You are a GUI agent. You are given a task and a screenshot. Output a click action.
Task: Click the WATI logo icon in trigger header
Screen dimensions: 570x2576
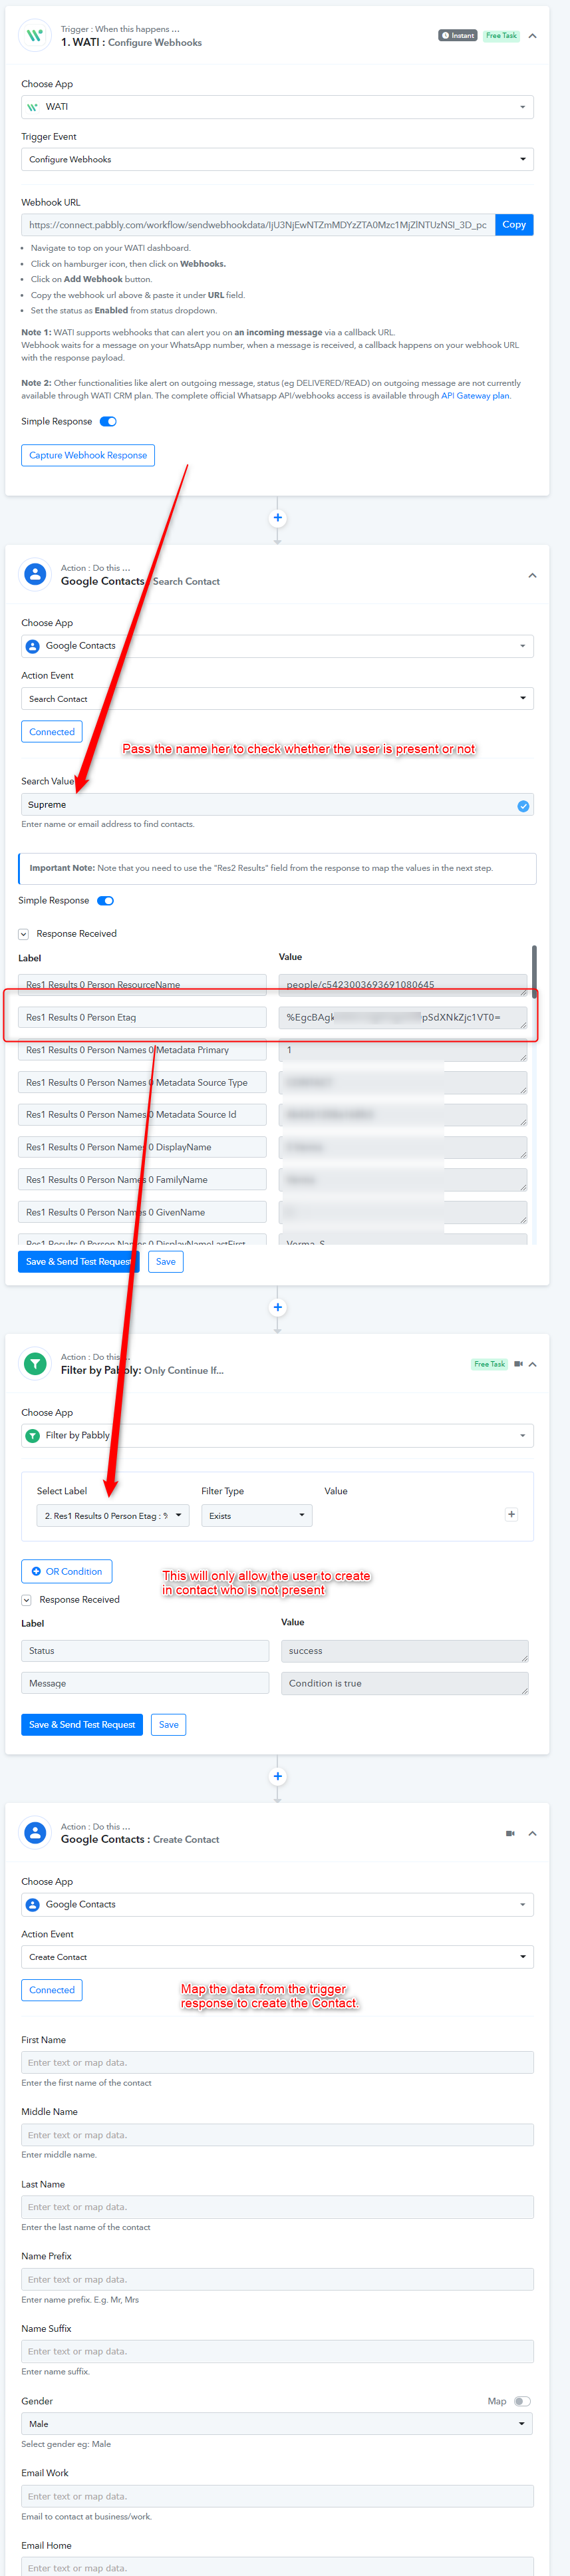35,36
